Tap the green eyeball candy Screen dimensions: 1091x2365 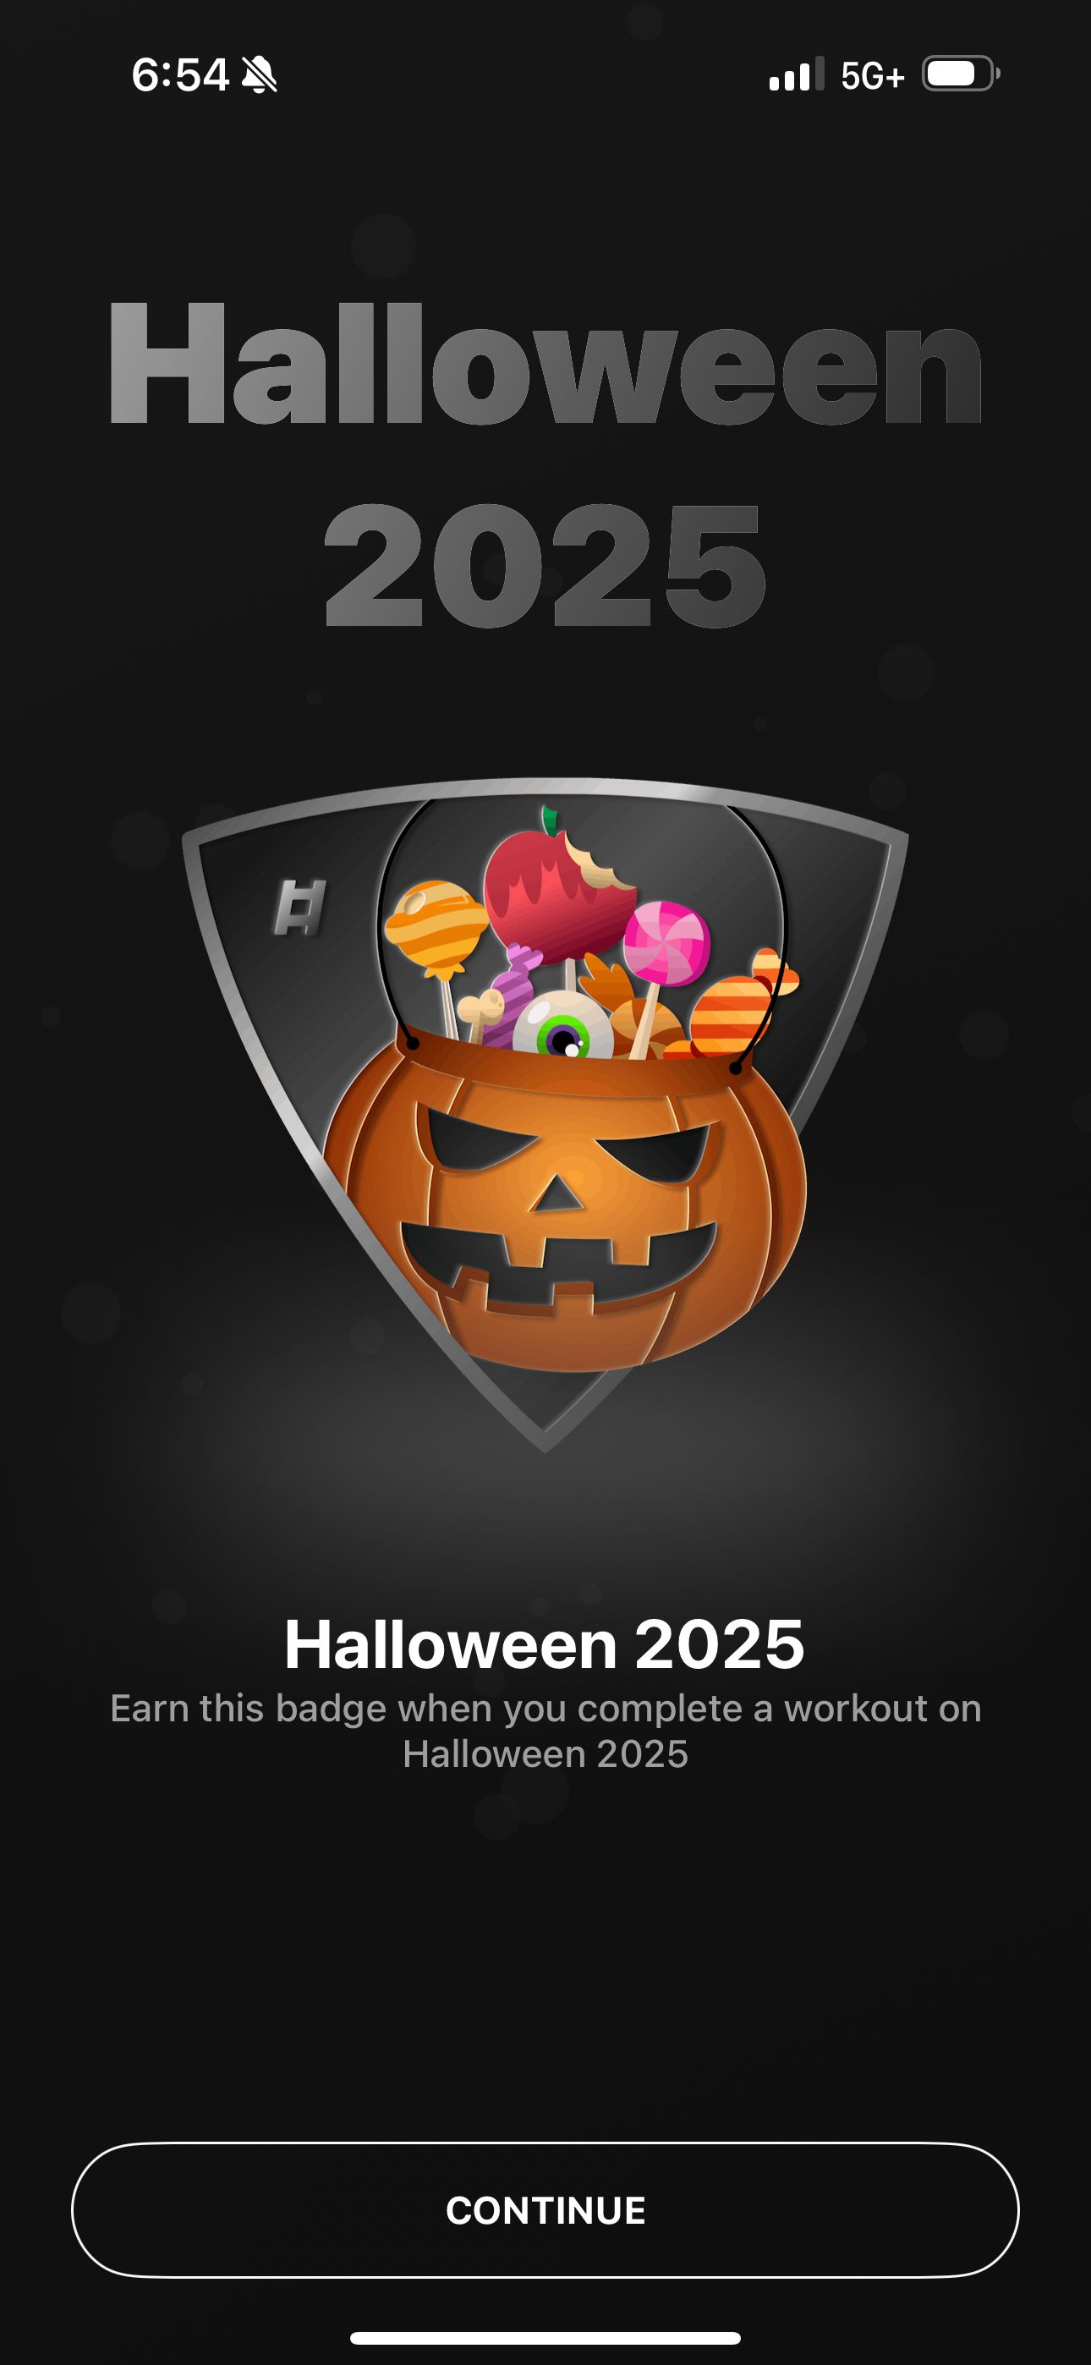pyautogui.click(x=562, y=1025)
